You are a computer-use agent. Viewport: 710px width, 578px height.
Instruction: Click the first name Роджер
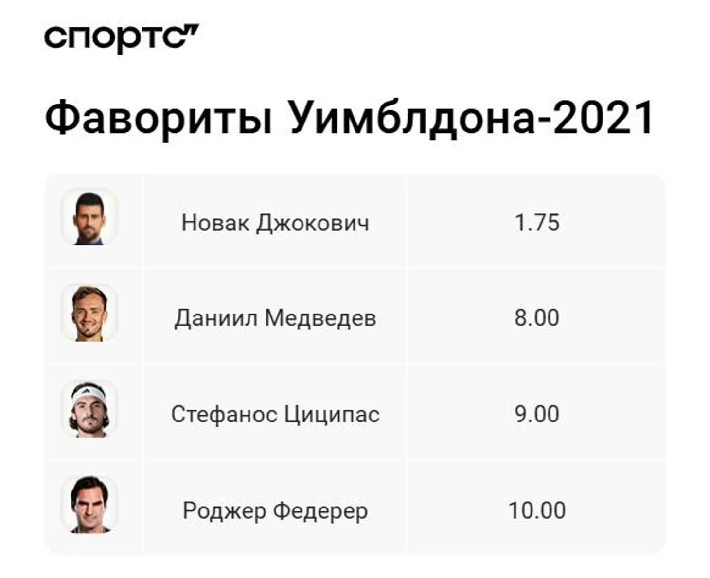pyautogui.click(x=224, y=511)
